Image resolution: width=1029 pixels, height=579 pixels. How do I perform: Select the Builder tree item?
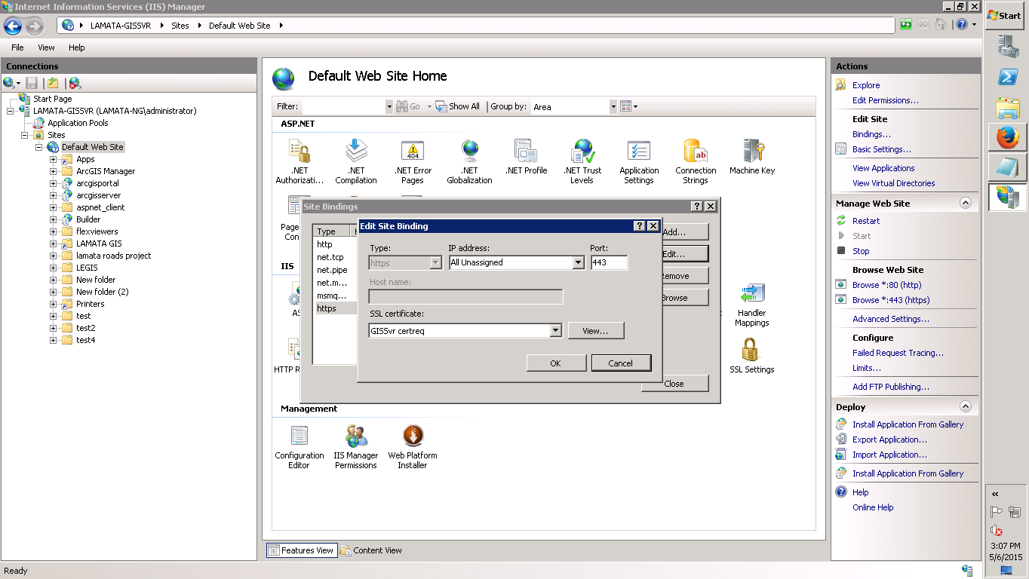click(x=88, y=219)
